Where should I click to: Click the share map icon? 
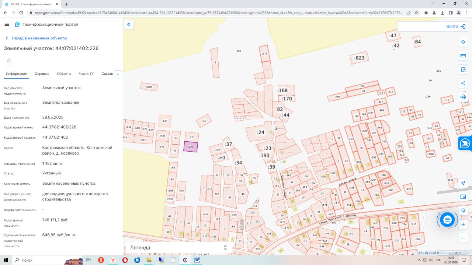click(x=463, y=83)
